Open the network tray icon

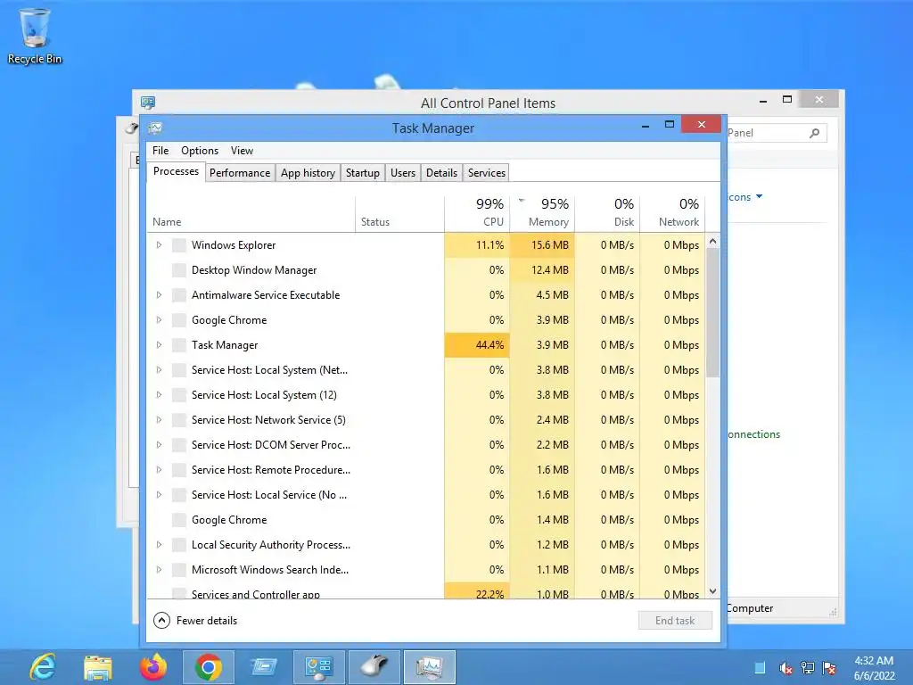(808, 668)
